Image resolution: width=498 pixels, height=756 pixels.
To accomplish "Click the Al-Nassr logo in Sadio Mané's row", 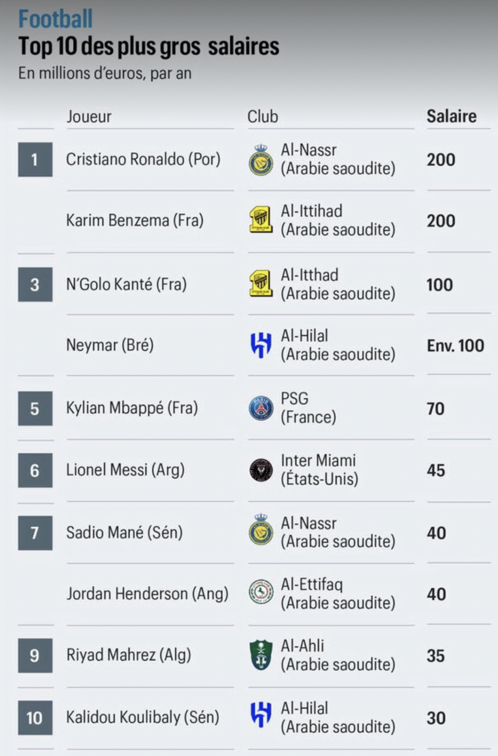I will coord(261,532).
